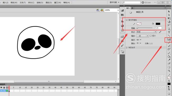The width and height of the screenshot is (172, 96).
Task: Toggle object drawing mode in toolbox
Action: click(169, 94)
